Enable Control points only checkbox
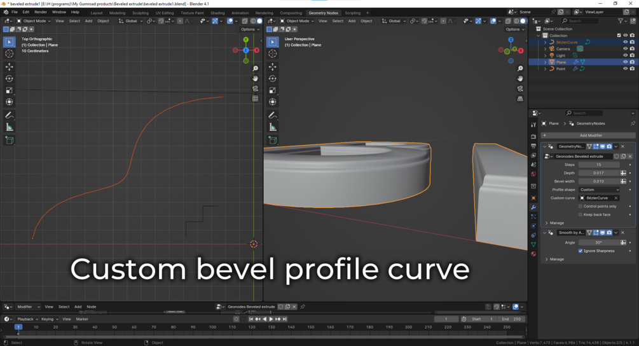The height and width of the screenshot is (346, 639). click(581, 206)
